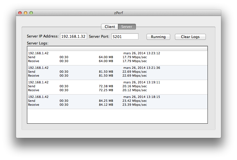The height and width of the screenshot is (160, 237).
Task: Click the Receive row showing 23.39 Mbps/sec
Action: pos(117,105)
